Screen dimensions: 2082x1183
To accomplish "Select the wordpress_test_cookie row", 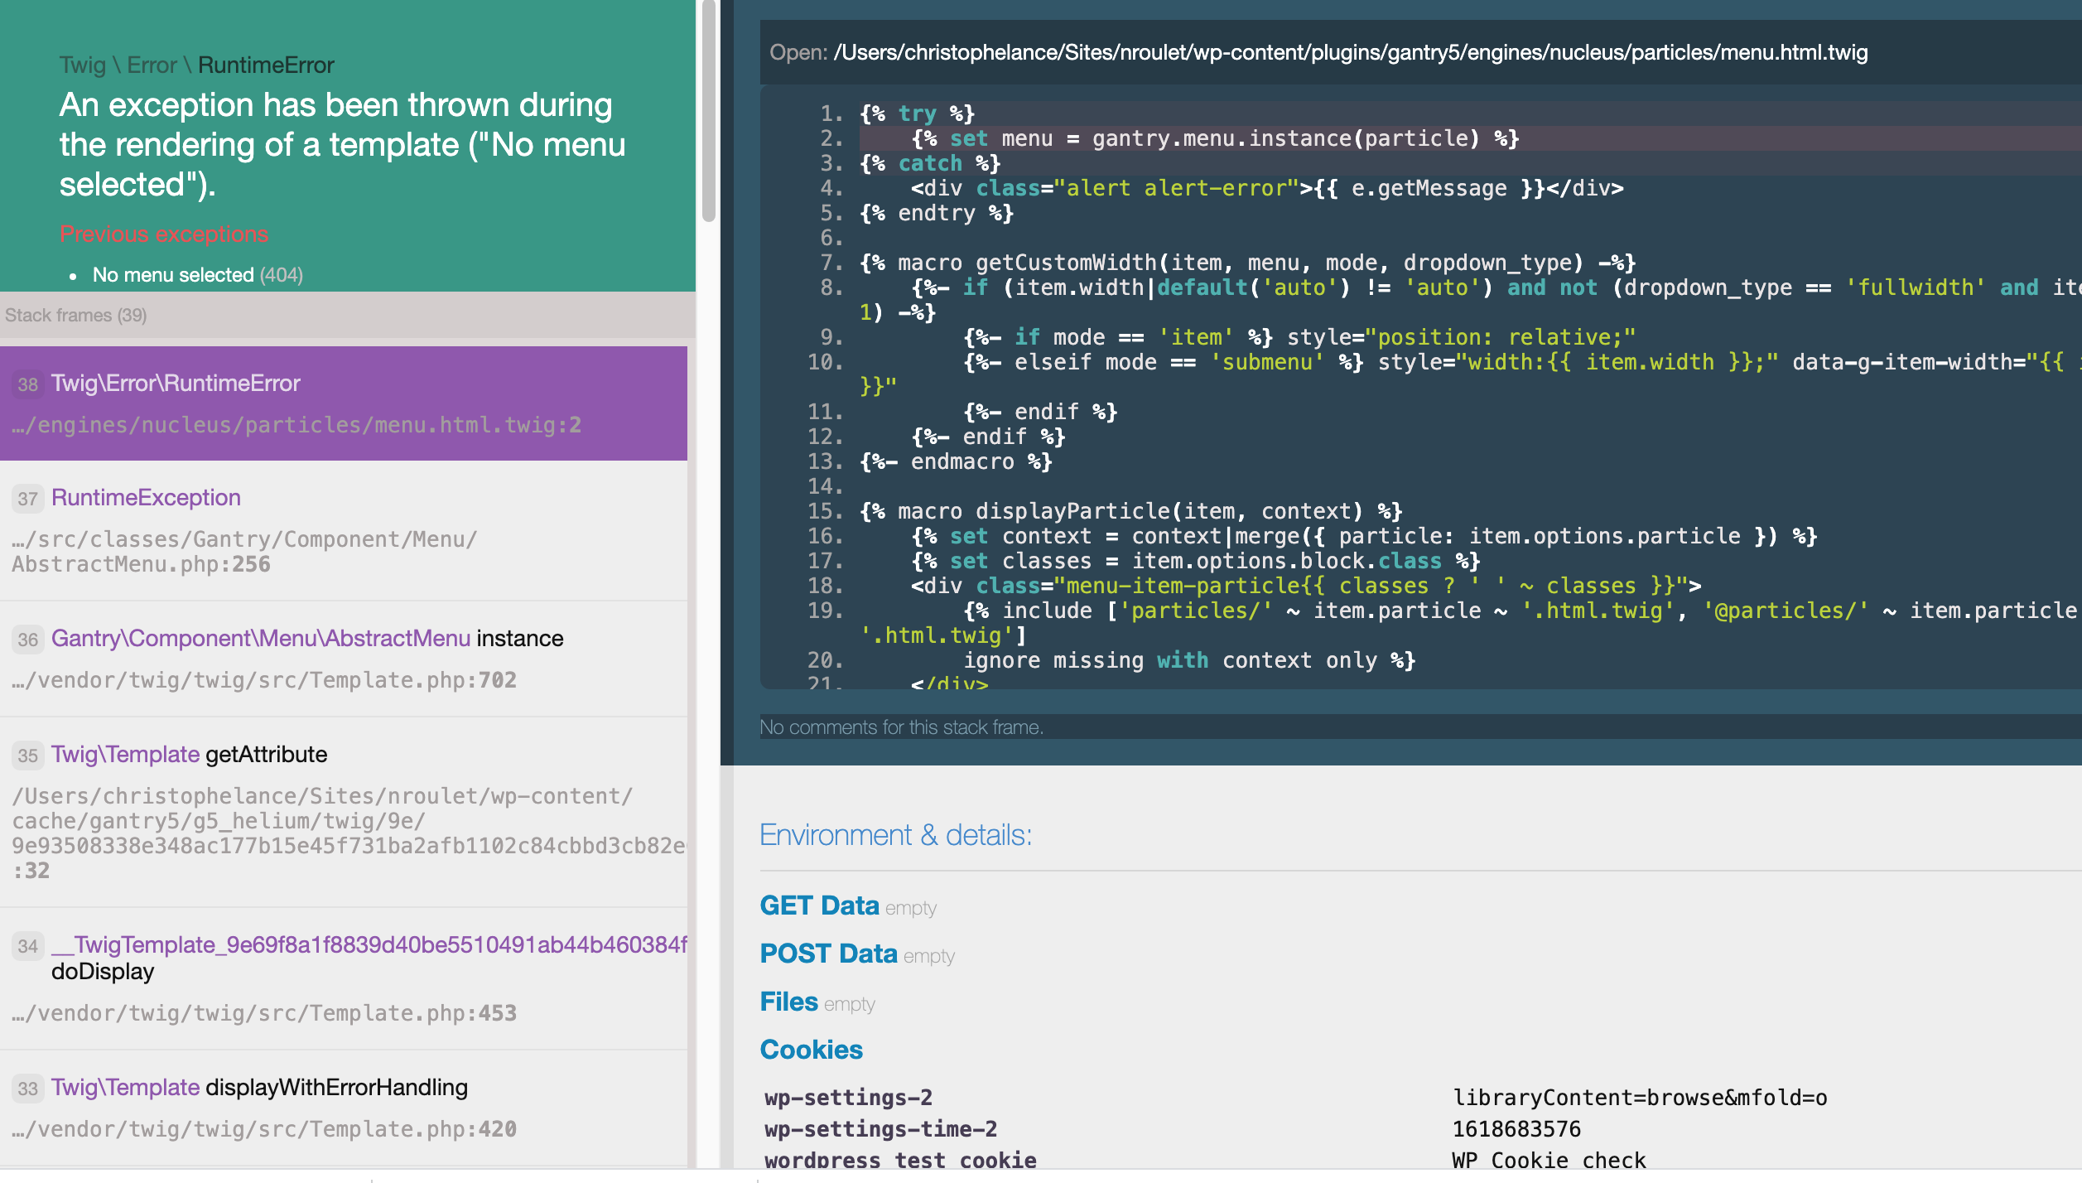I will tap(899, 1159).
